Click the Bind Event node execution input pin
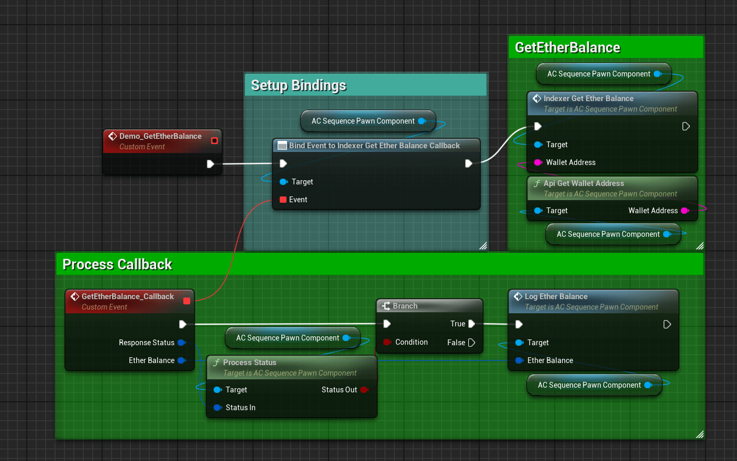Viewport: 737px width, 461px height. click(283, 163)
